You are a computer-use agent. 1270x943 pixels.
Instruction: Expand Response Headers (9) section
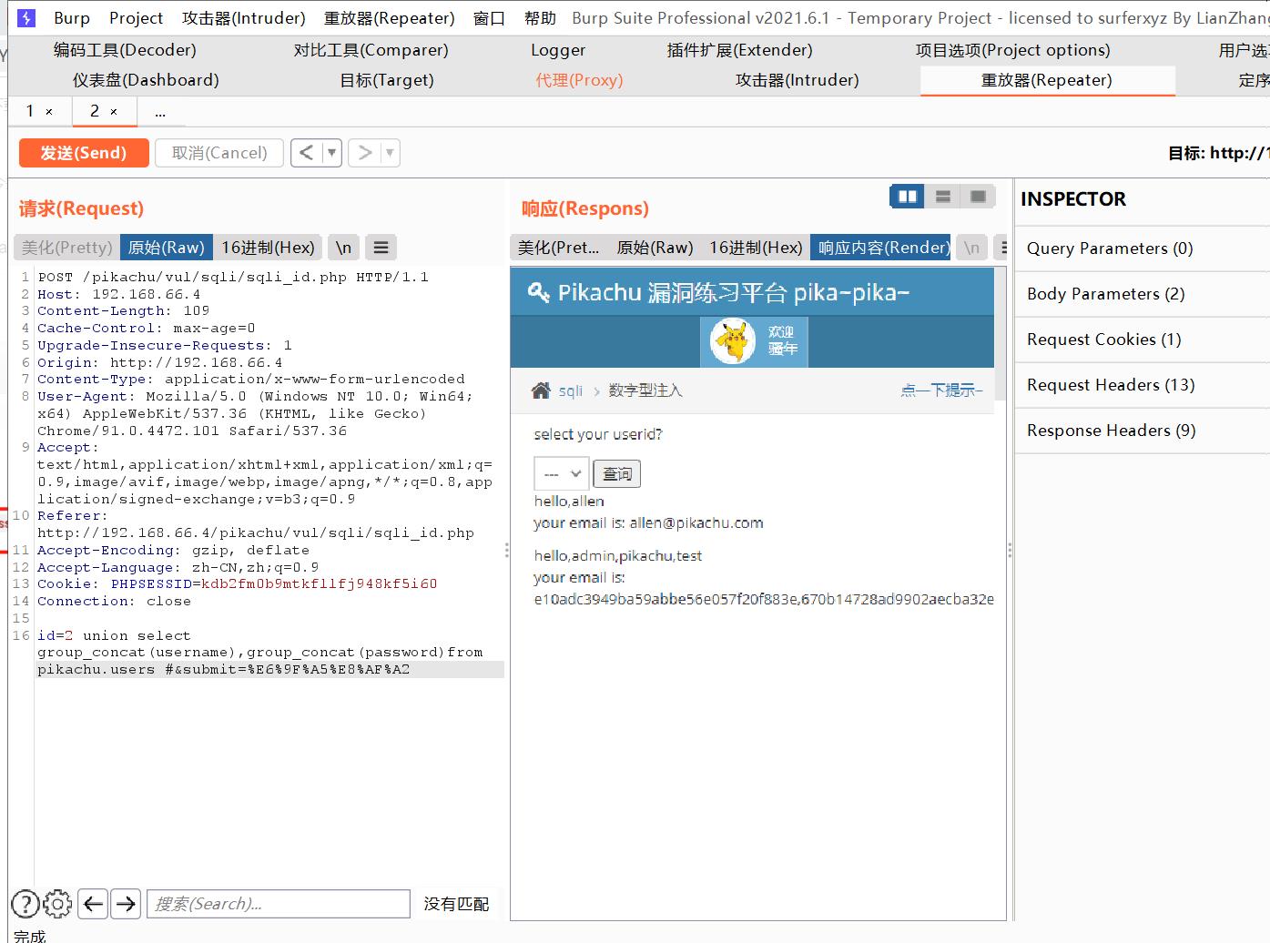click(x=1143, y=431)
